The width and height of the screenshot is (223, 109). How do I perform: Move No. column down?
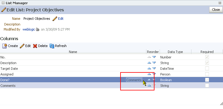[x=154, y=57]
